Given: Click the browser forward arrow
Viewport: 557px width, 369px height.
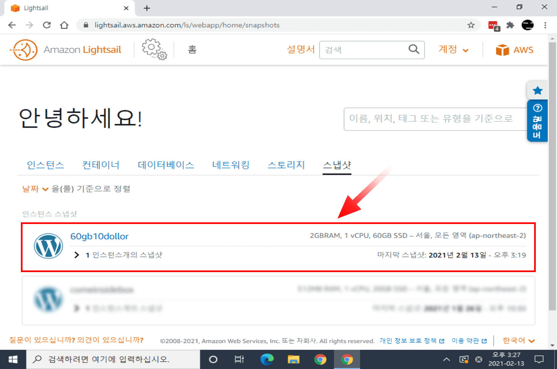Looking at the screenshot, I should point(29,25).
